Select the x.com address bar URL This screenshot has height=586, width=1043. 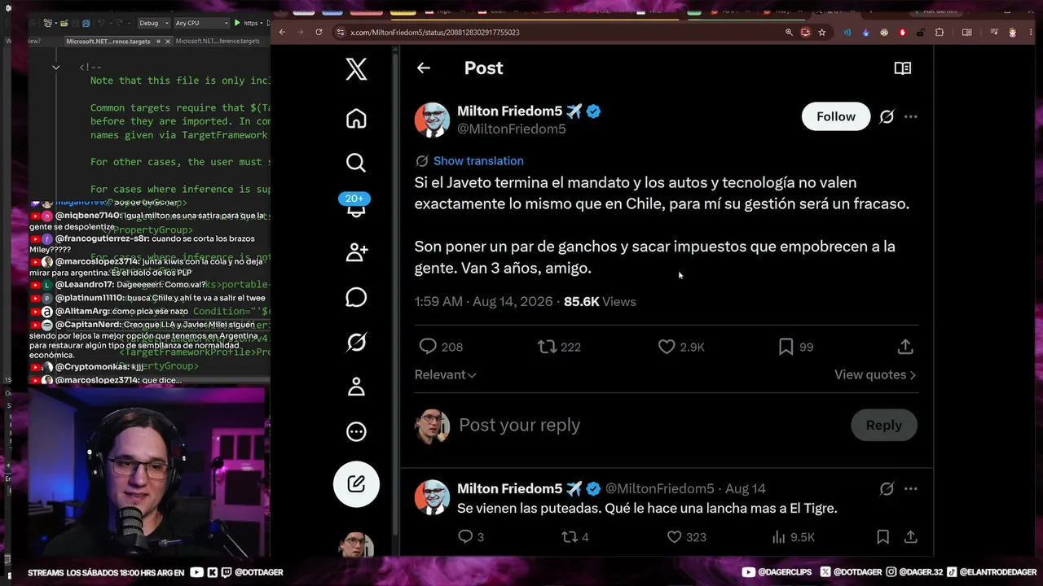[x=435, y=33]
